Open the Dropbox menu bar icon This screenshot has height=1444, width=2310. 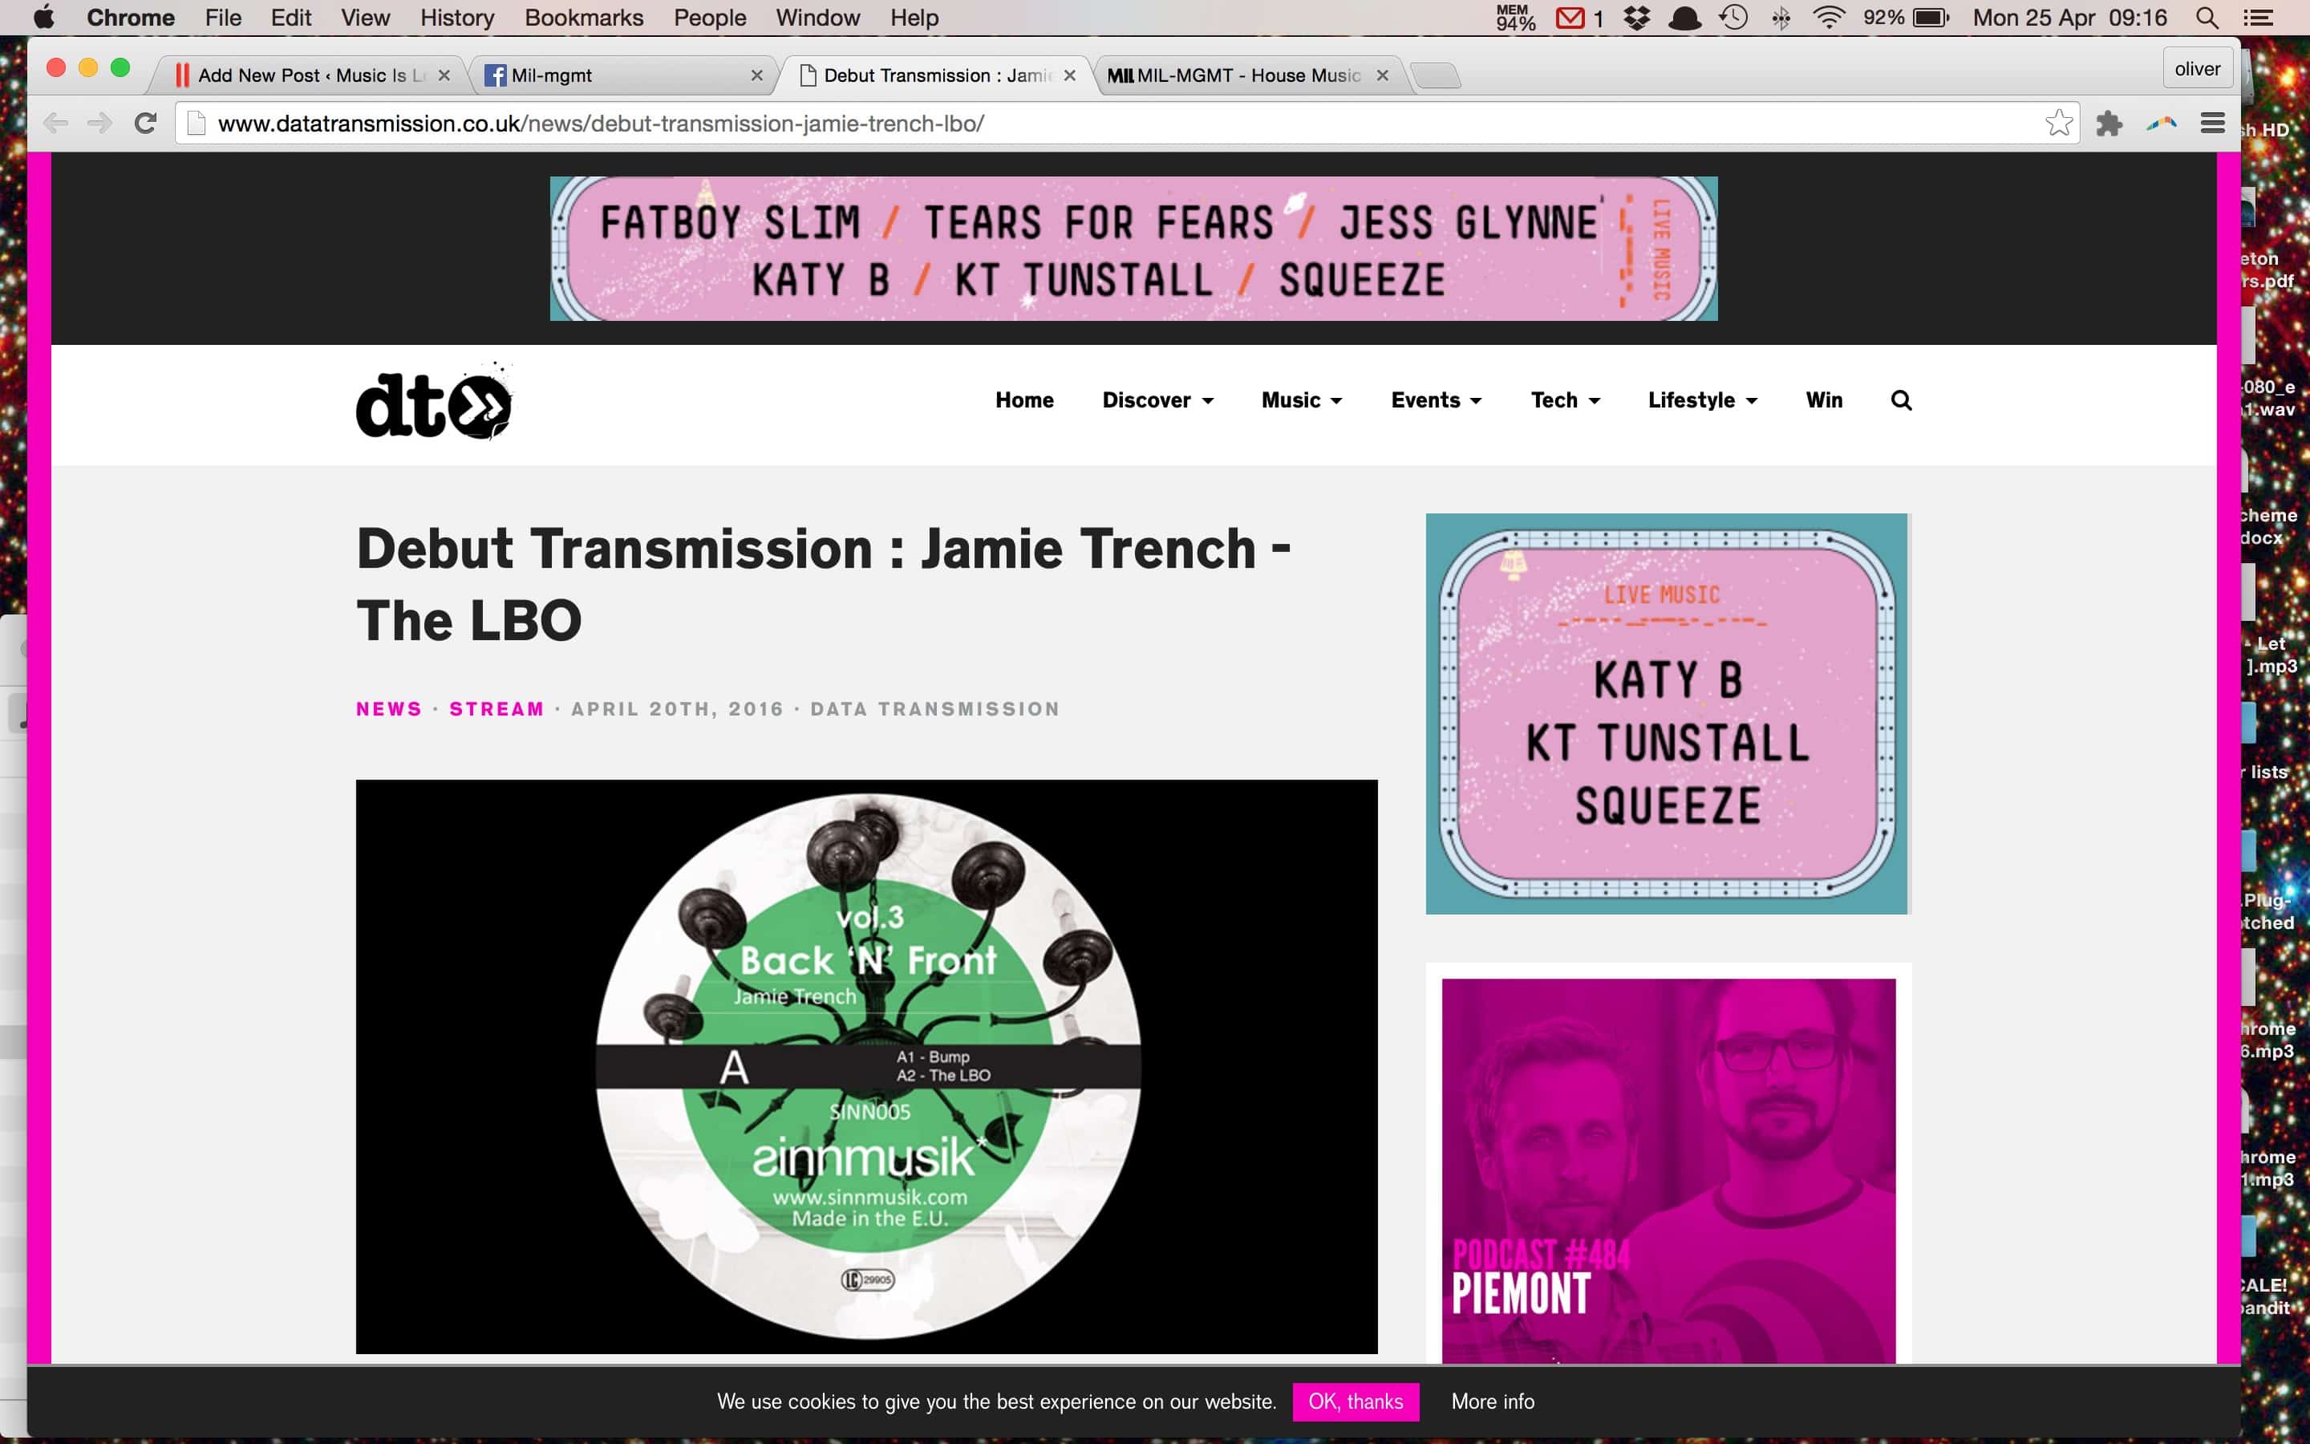point(1637,17)
